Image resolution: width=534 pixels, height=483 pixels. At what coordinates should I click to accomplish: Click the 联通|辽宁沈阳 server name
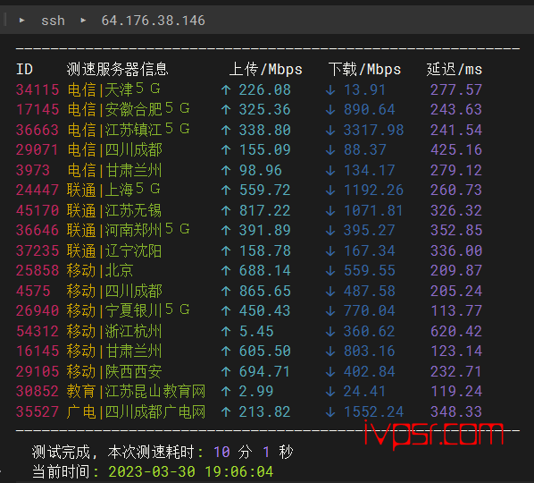114,250
